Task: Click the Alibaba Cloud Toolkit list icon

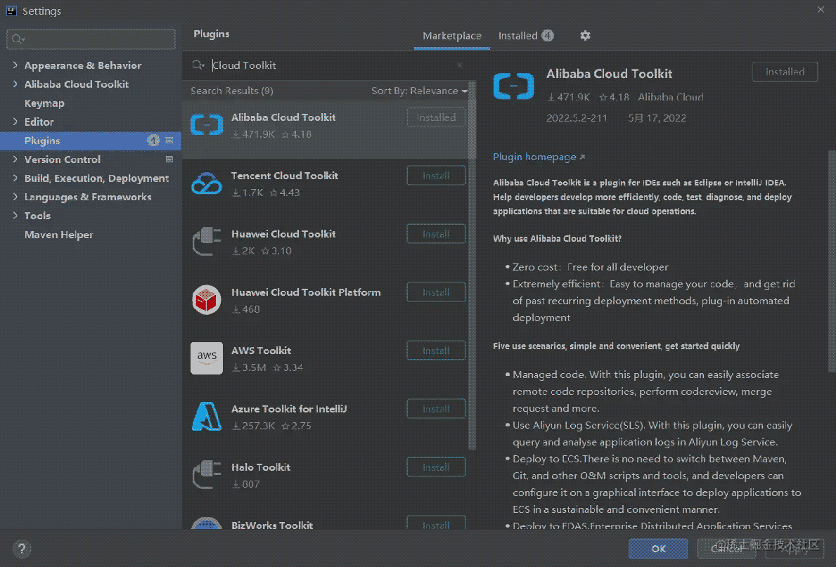Action: click(206, 124)
